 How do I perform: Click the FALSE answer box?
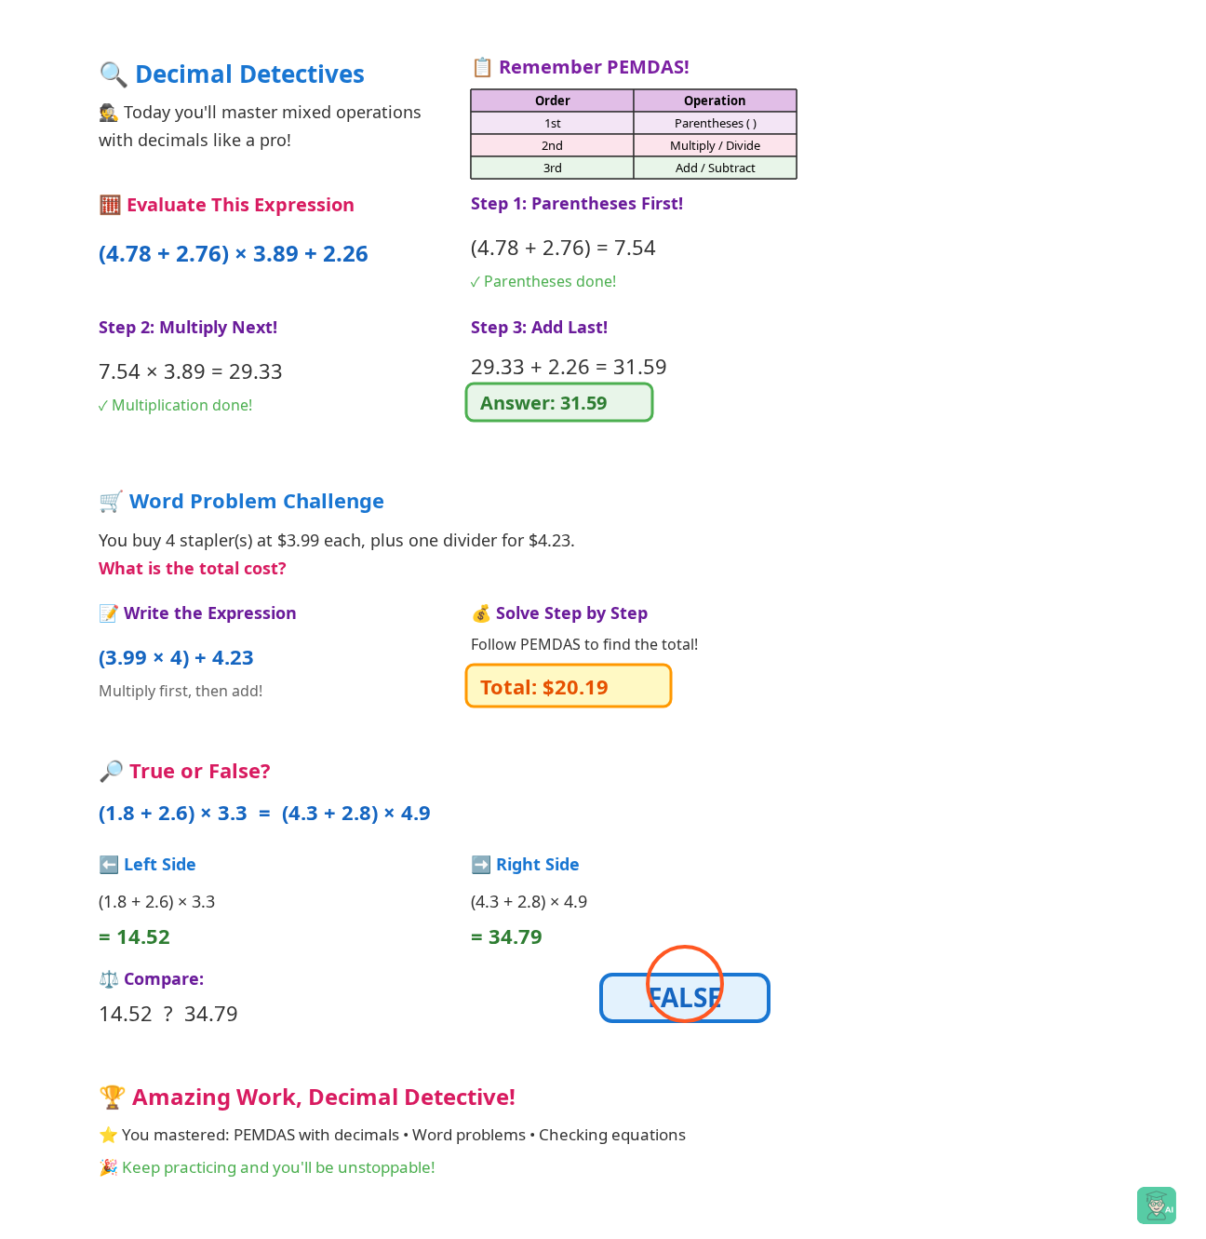coord(685,998)
